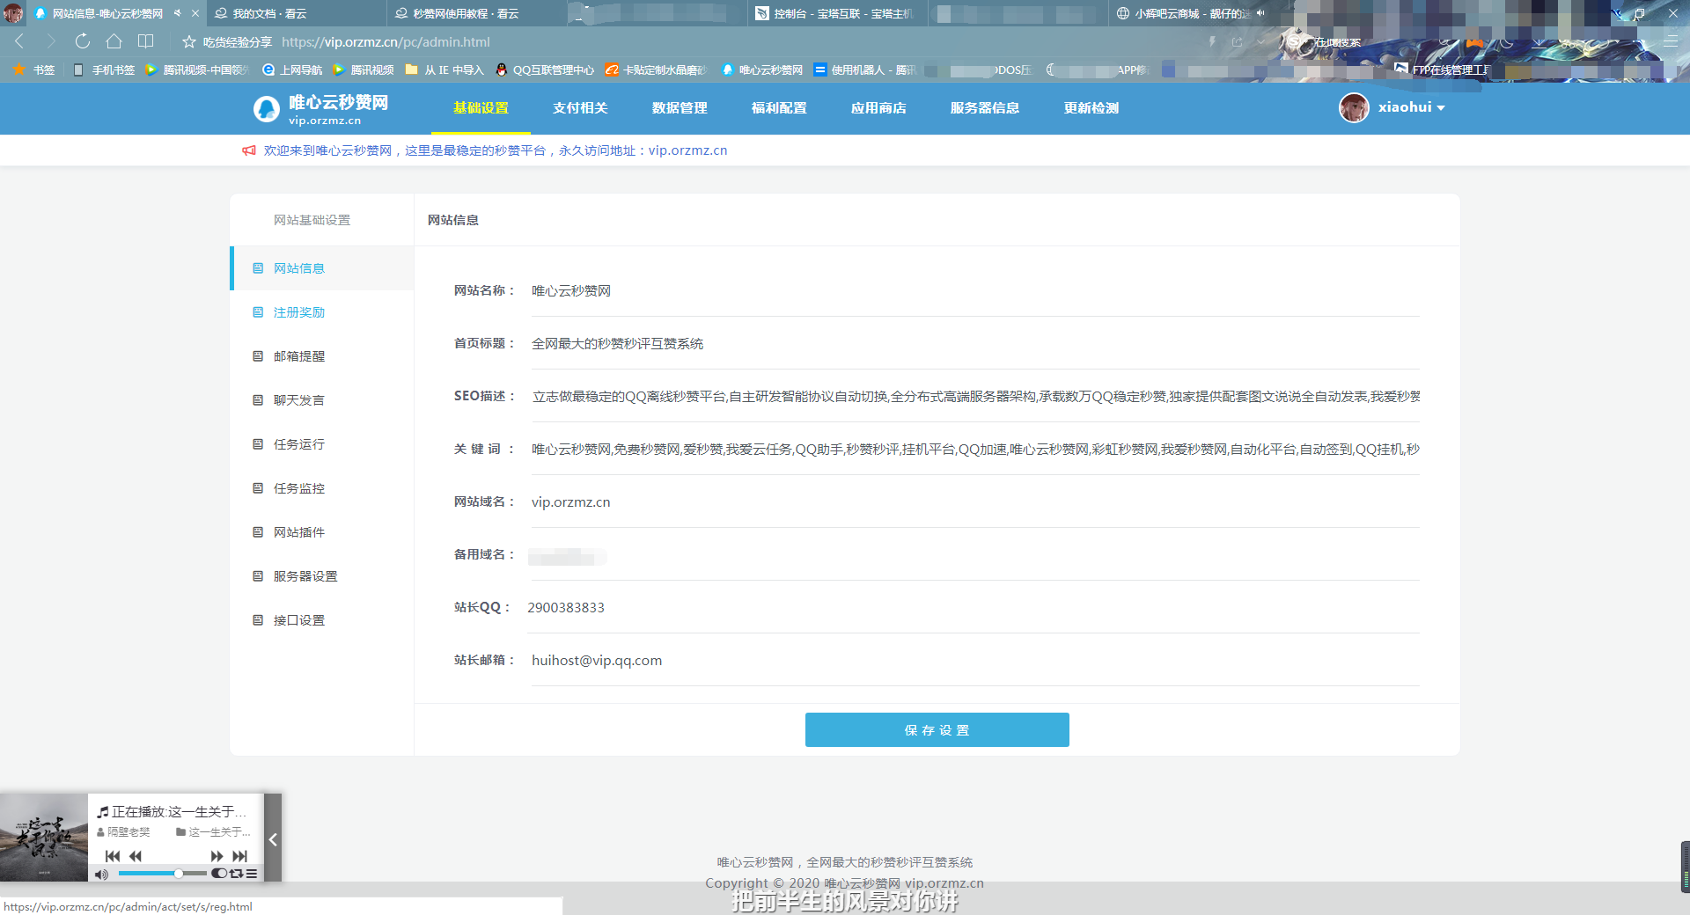This screenshot has width=1690, height=915.
Task: Switch to 应用商店 nav tab
Action: [x=878, y=108]
